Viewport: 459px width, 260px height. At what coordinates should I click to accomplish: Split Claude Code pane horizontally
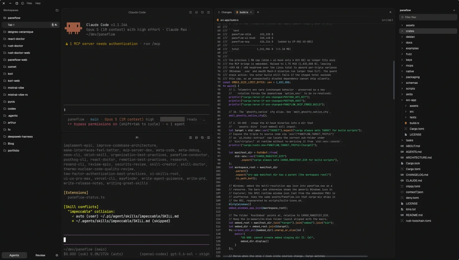point(196,12)
